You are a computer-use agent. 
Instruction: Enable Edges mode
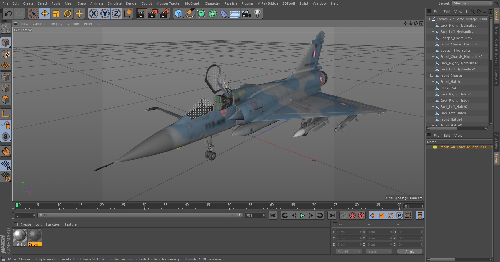click(x=6, y=88)
